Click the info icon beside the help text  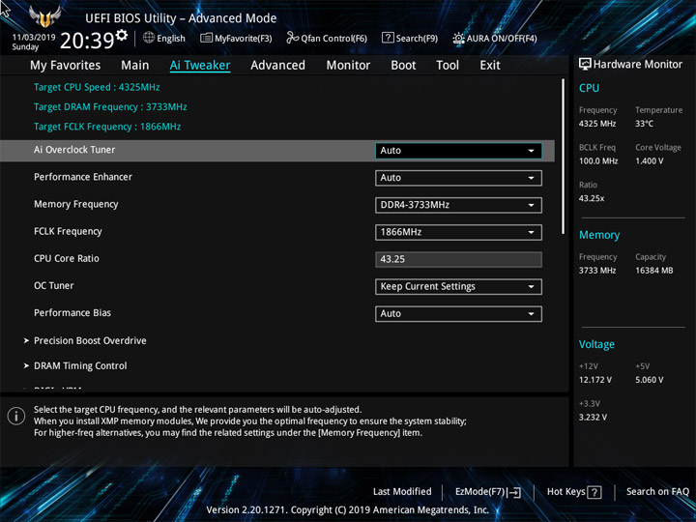click(16, 417)
